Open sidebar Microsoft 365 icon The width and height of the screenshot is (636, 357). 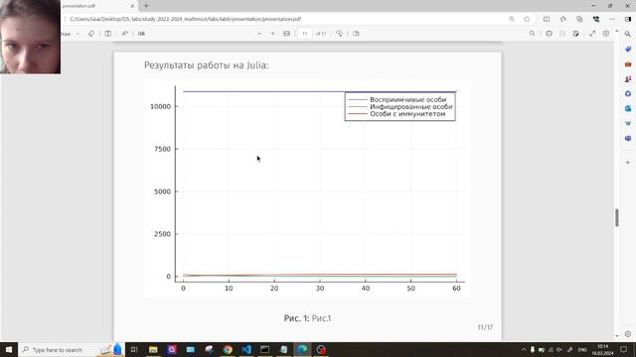(628, 93)
